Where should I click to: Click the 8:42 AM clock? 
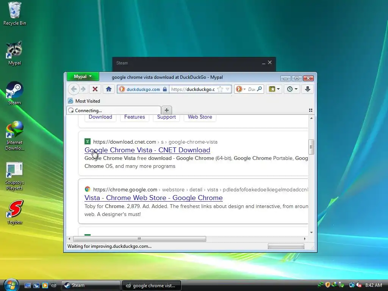pos(373,285)
